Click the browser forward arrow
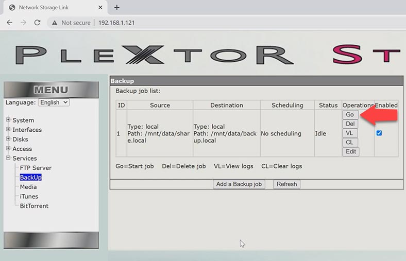This screenshot has height=261, width=406. click(23, 23)
